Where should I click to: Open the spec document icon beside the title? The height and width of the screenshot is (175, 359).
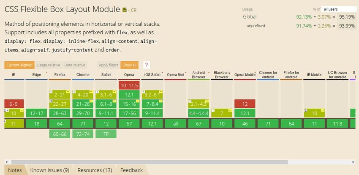(125, 10)
